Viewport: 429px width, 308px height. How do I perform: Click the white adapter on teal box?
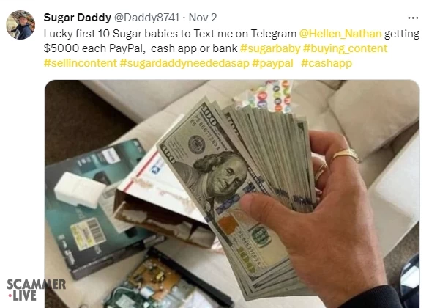coord(79,190)
